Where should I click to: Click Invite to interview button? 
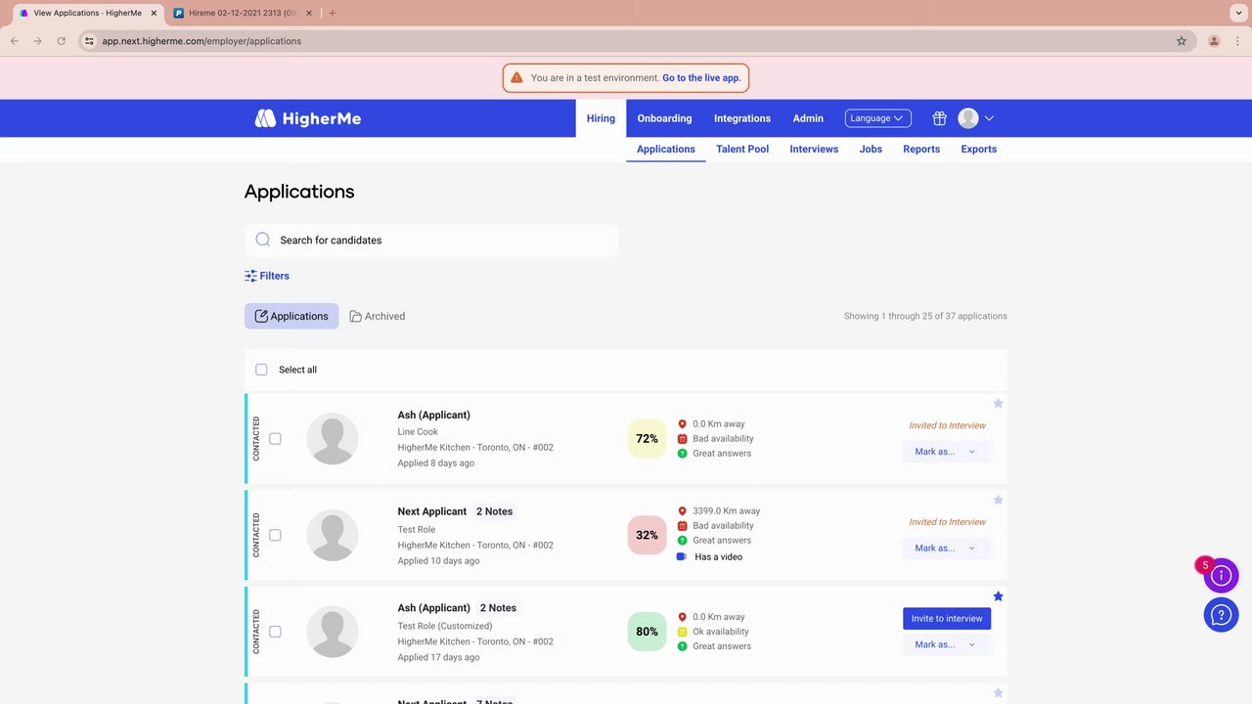pyautogui.click(x=946, y=618)
